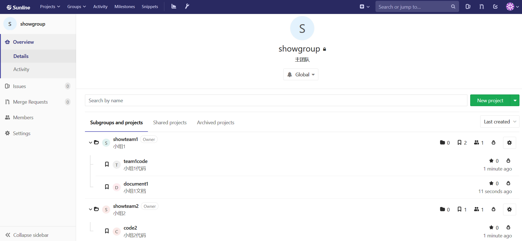Click the lock icon on team1code row
The height and width of the screenshot is (241, 522).
coord(508,161)
